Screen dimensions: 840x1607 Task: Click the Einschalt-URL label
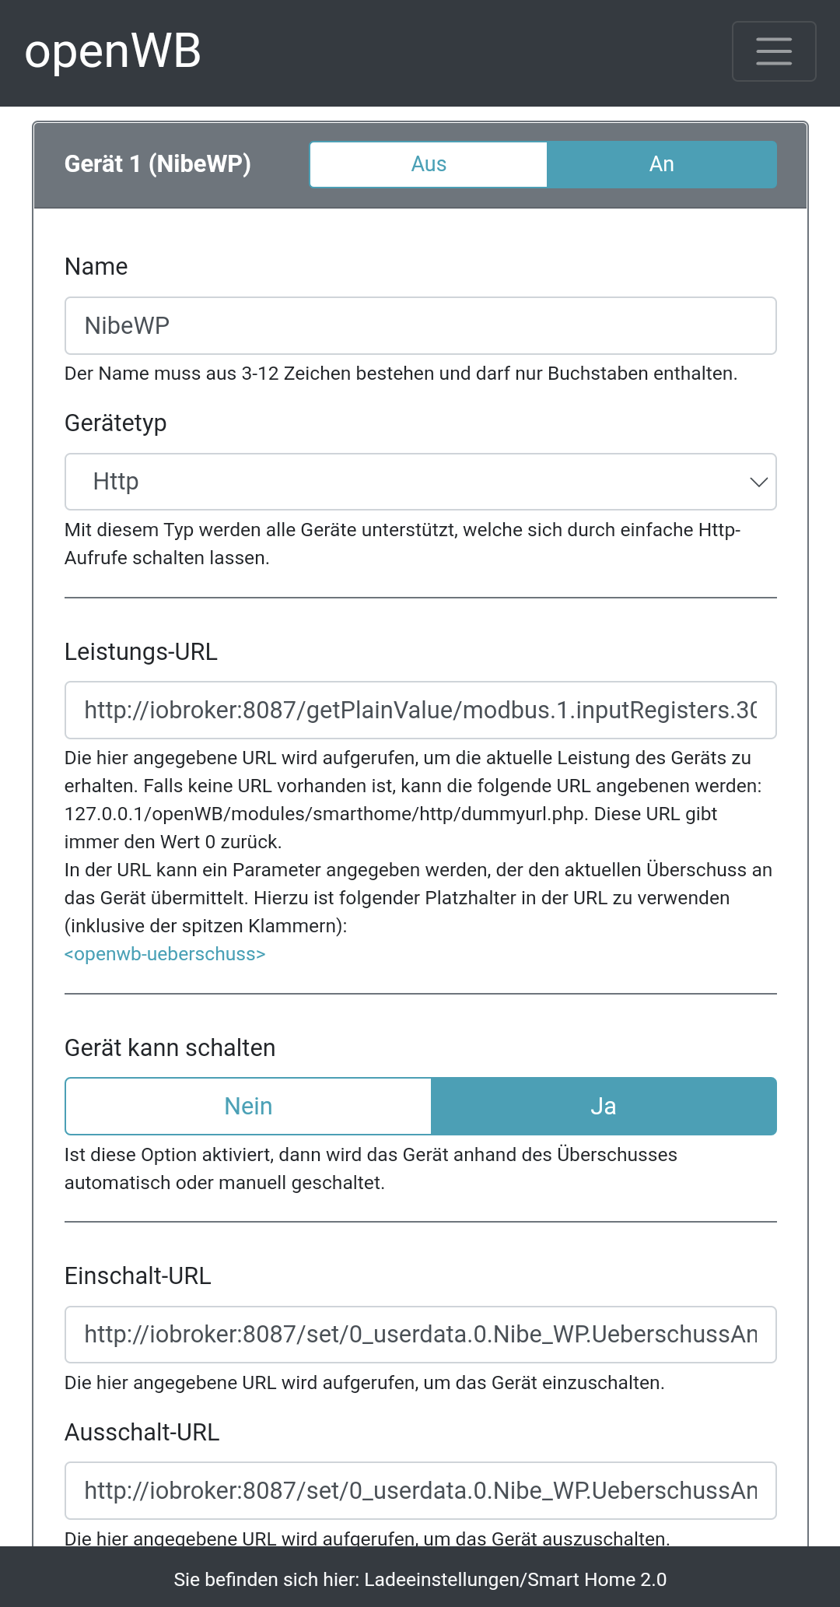[x=138, y=1276]
